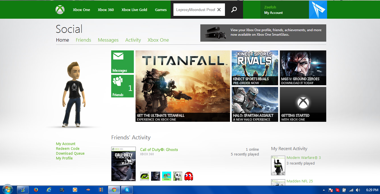Switch to the Messages tab
380x194 pixels.
pos(108,40)
